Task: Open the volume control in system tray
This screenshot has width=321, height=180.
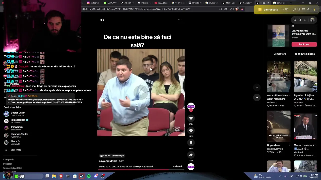Action: 301,176
